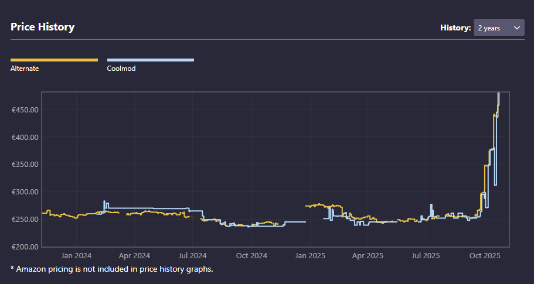Click the History: label
Screen dimensions: 534x284
(x=455, y=28)
